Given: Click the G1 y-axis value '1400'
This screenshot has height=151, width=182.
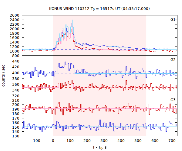Looking at the screenshot, I should coord(15,42).
